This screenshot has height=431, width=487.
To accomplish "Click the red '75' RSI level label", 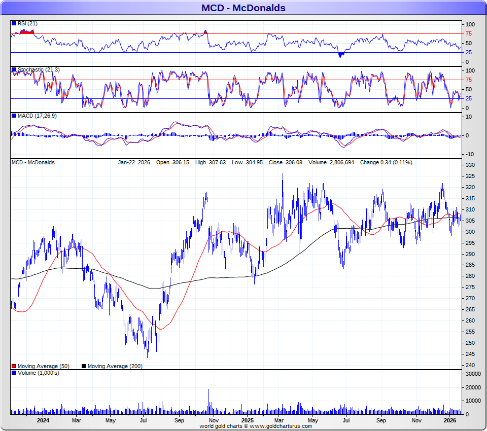I will click(x=468, y=33).
